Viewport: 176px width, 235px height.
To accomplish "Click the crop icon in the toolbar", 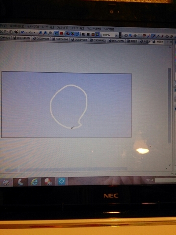I will pyautogui.click(x=16, y=32).
